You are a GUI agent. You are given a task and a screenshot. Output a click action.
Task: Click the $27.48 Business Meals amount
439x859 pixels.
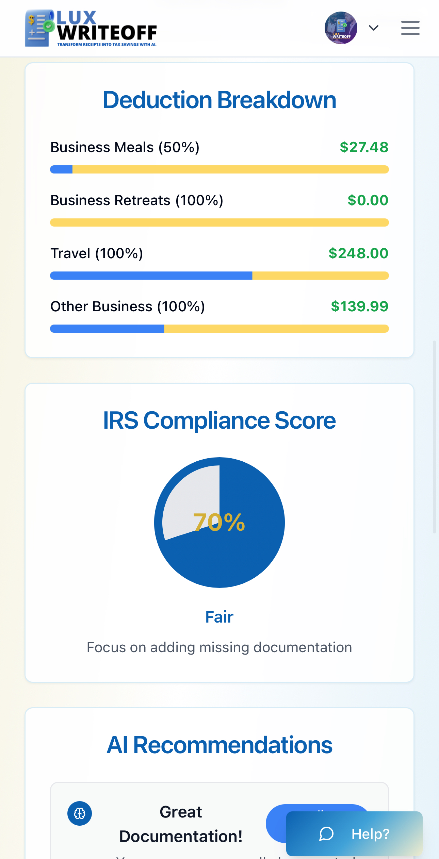[364, 147]
